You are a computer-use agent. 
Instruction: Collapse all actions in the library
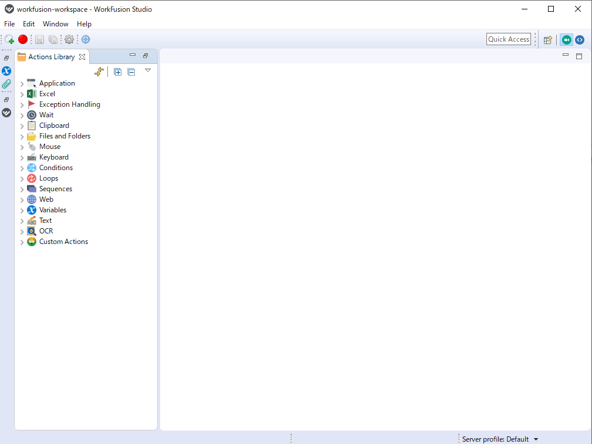[x=131, y=72]
